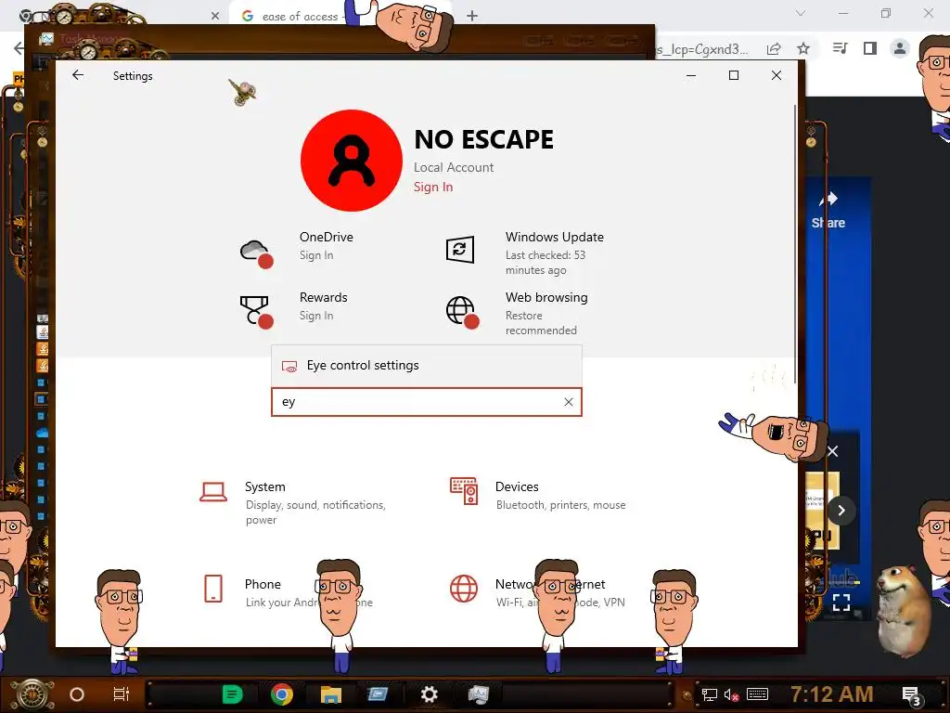Toggle fullscreen on the video player
The image size is (950, 713).
click(841, 602)
